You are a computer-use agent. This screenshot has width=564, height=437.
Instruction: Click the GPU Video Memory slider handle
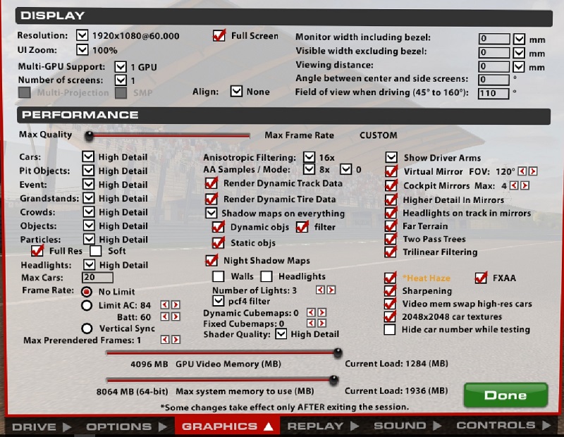click(338, 353)
